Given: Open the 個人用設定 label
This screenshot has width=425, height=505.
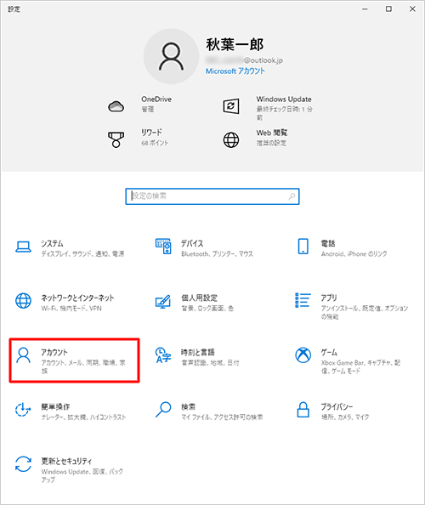Looking at the screenshot, I should coord(199,298).
